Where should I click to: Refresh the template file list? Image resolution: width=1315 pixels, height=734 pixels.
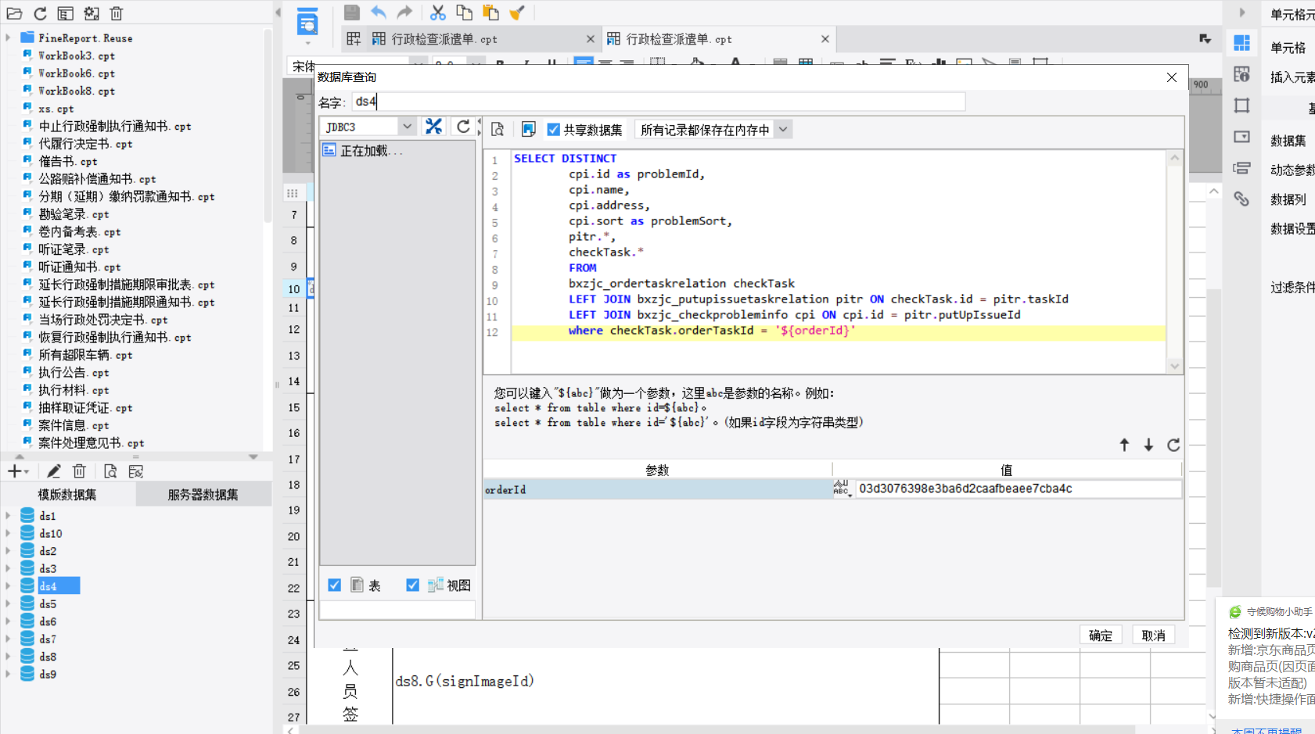(41, 13)
